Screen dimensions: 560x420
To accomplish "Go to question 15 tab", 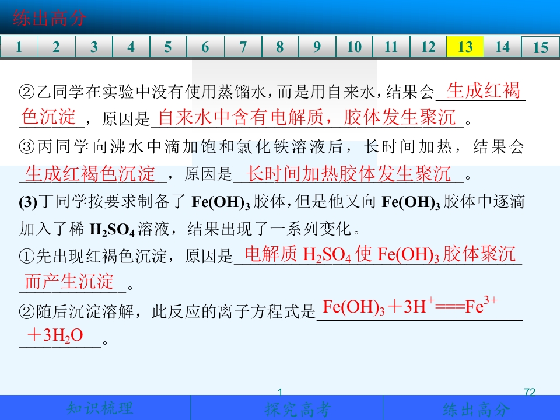I will click(541, 47).
